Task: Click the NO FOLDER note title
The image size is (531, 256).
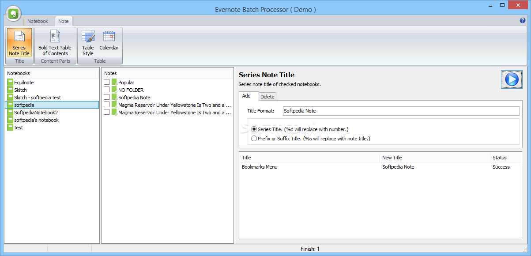Action: [x=131, y=90]
